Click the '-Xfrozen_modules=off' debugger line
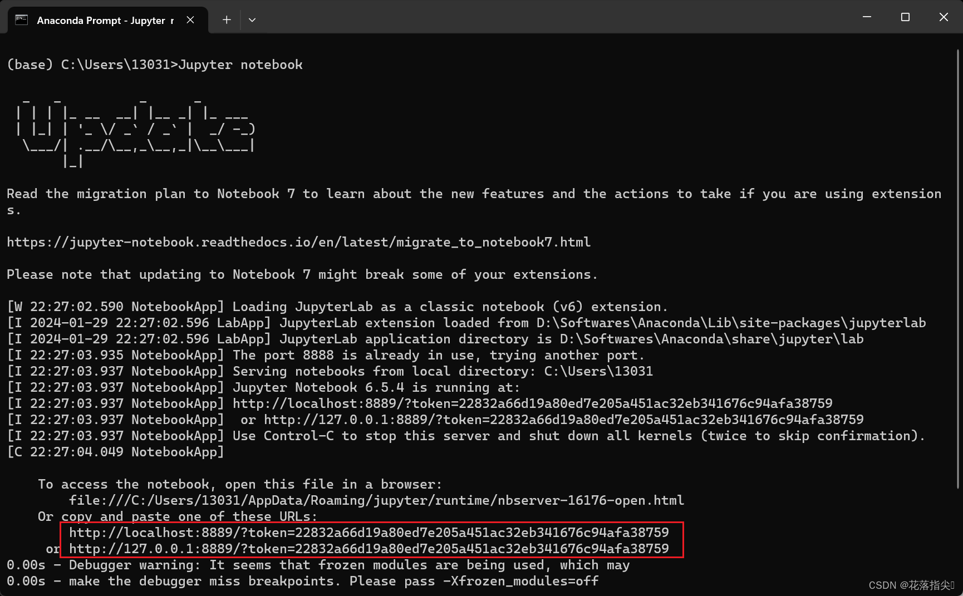This screenshot has width=963, height=596. [x=303, y=581]
